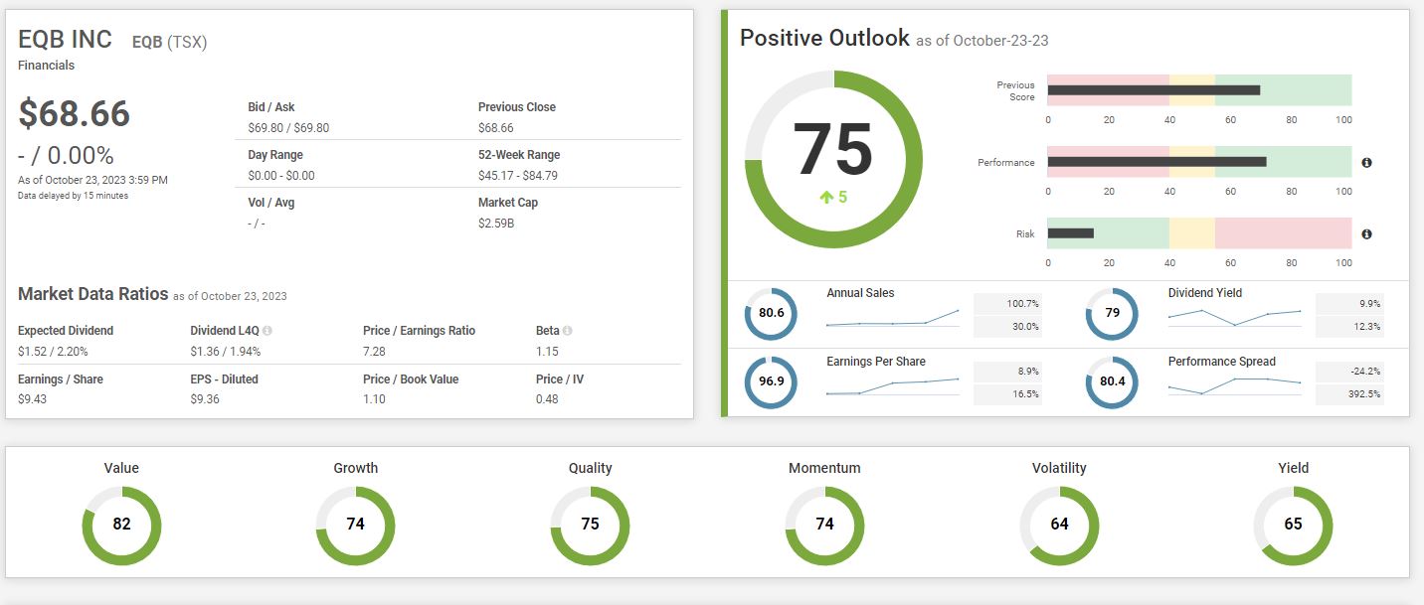This screenshot has width=1424, height=605.
Task: Click the Market Cap value $2.59B
Action: point(496,224)
